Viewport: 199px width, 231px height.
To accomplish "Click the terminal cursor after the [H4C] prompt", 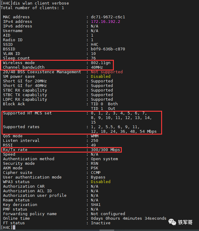I will click(14, 228).
